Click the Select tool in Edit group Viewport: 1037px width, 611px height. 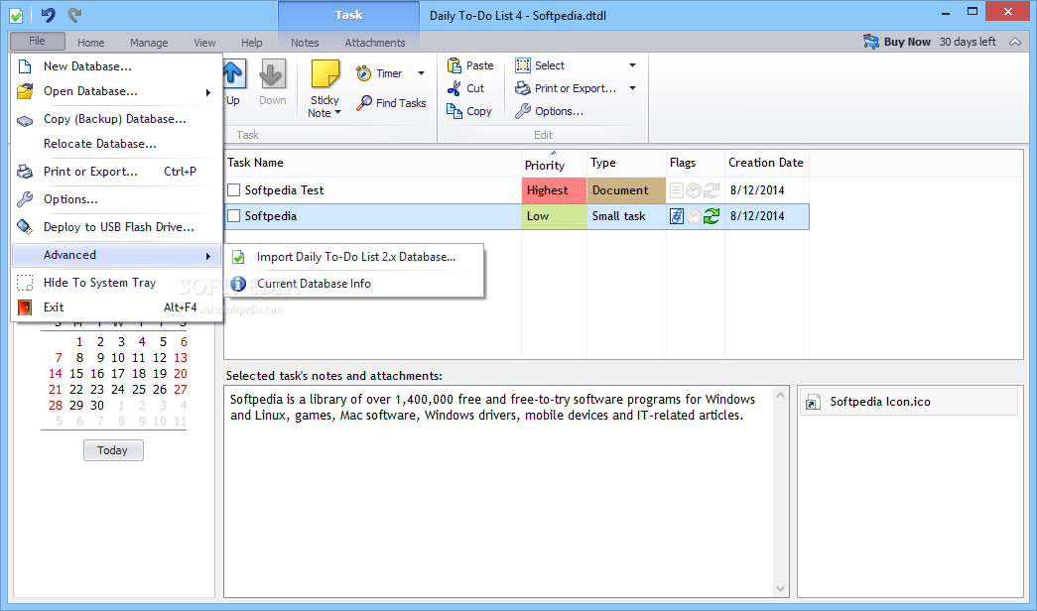[x=540, y=65]
